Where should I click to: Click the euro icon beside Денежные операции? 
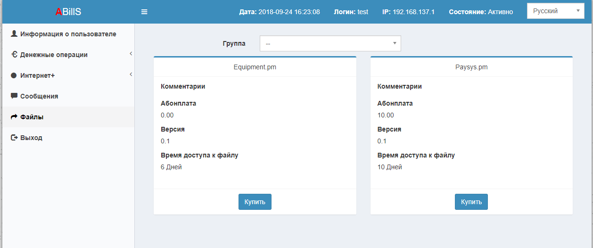pyautogui.click(x=14, y=55)
